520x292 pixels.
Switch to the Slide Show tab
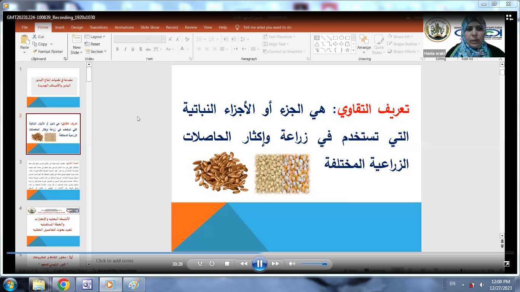(x=150, y=27)
